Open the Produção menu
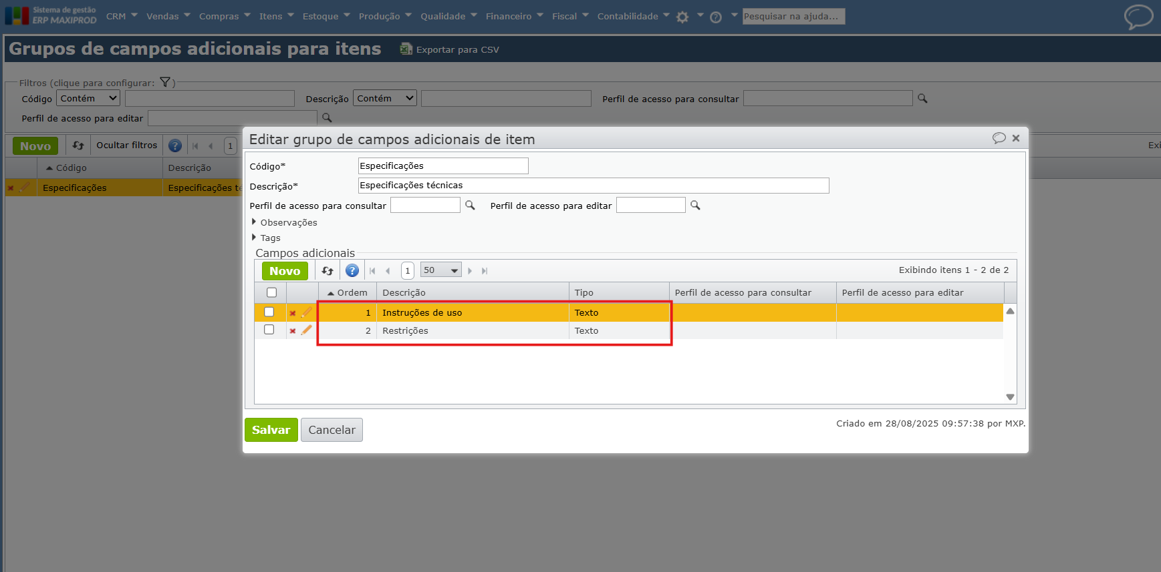Screen dimensions: 1161x572 coord(385,16)
